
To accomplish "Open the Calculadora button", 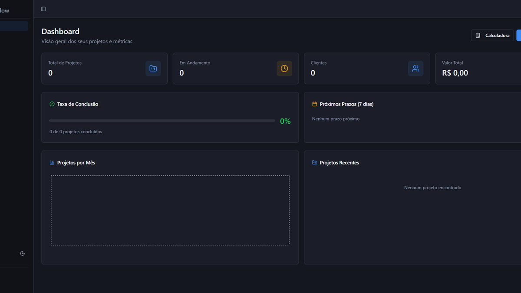I will pyautogui.click(x=492, y=36).
